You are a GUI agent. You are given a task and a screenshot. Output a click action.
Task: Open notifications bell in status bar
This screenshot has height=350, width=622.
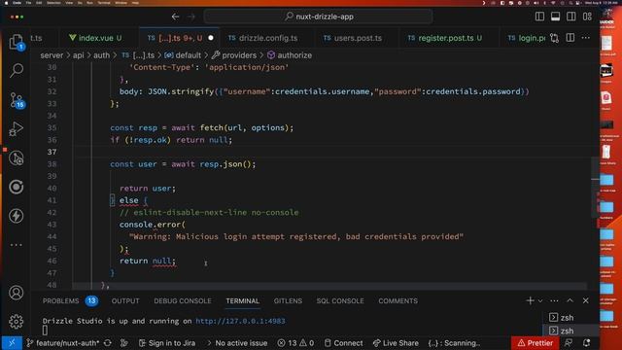click(x=586, y=343)
